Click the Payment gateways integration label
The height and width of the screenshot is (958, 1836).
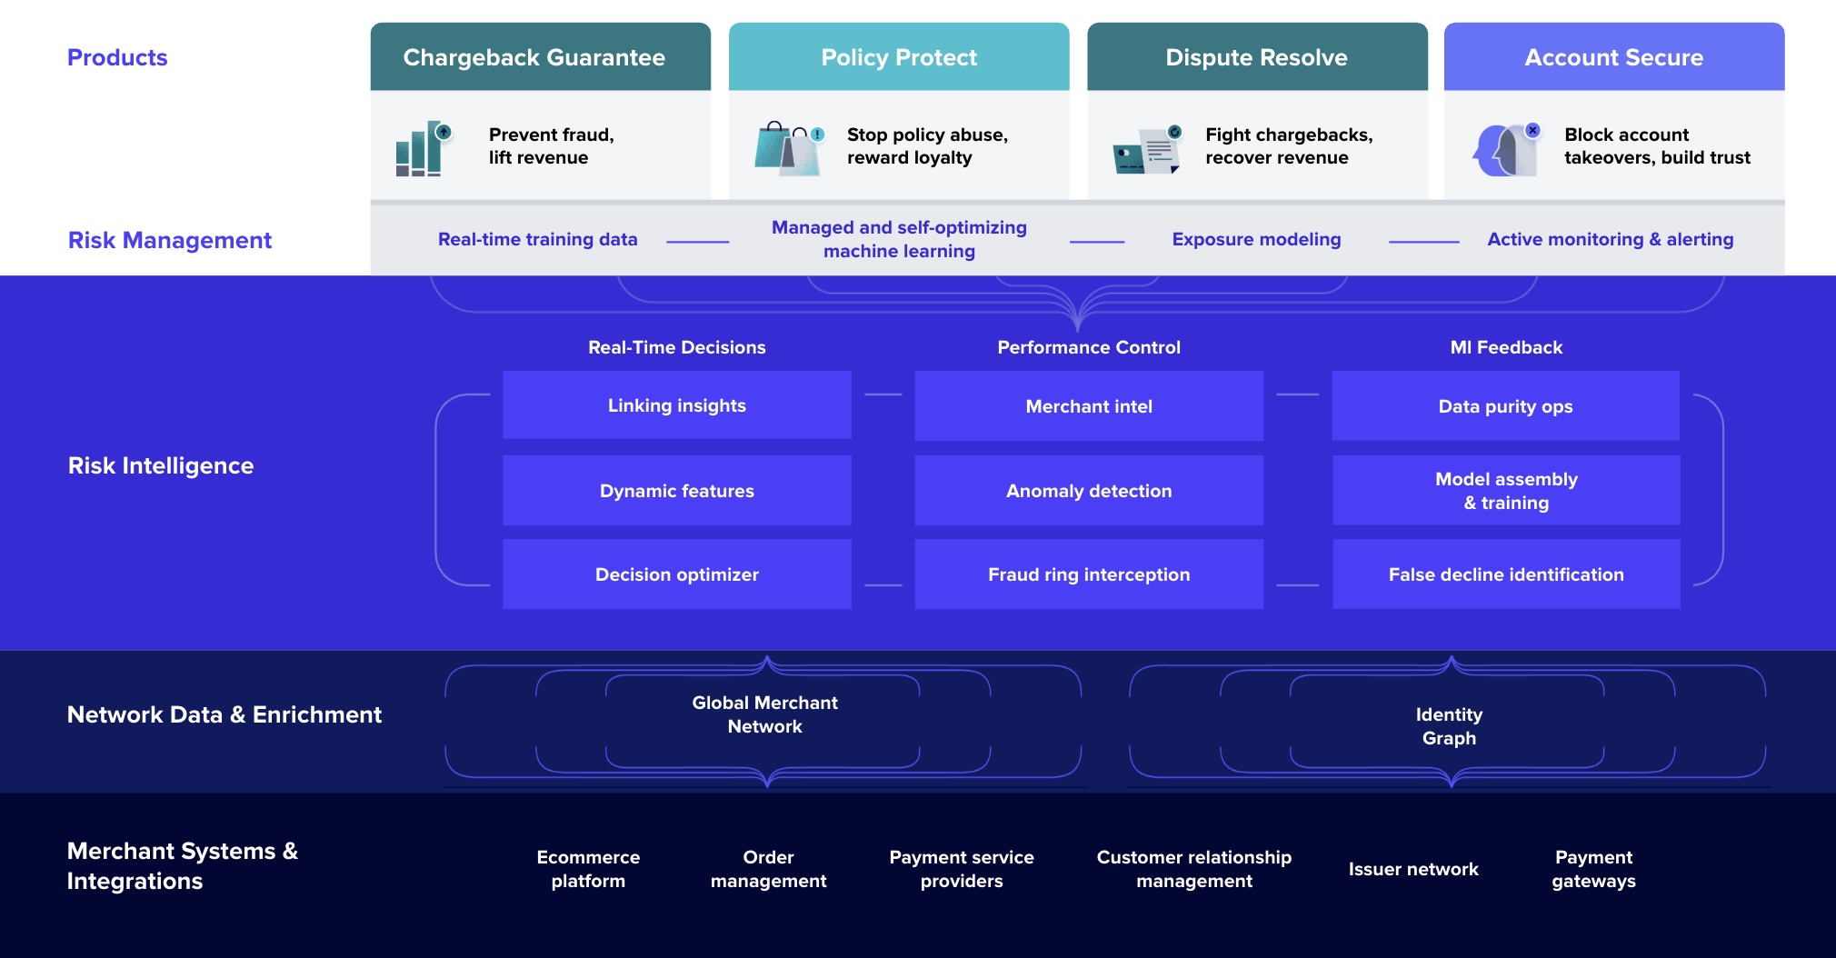click(1594, 869)
